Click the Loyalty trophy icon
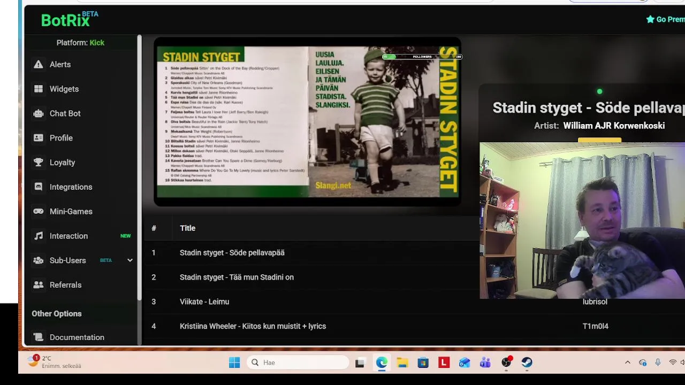This screenshot has height=385, width=685. (38, 163)
